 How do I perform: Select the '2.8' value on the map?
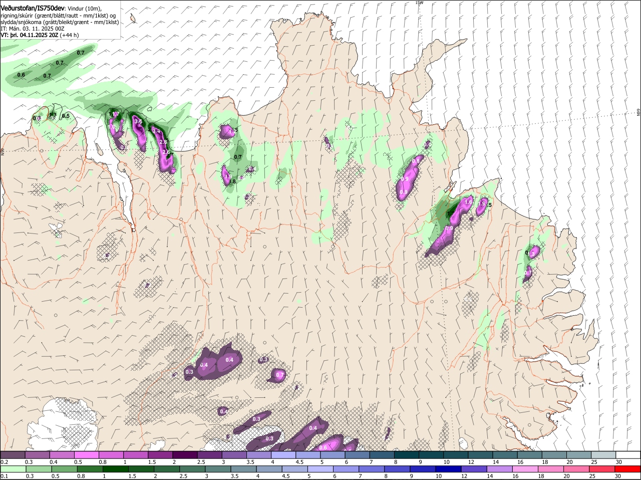[163, 142]
